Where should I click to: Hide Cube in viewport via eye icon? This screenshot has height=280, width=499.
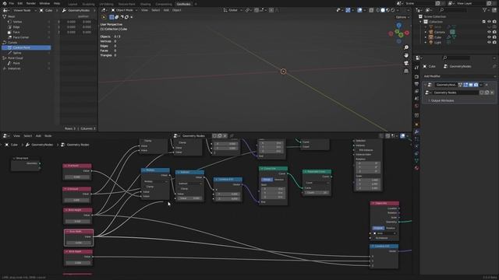click(489, 37)
